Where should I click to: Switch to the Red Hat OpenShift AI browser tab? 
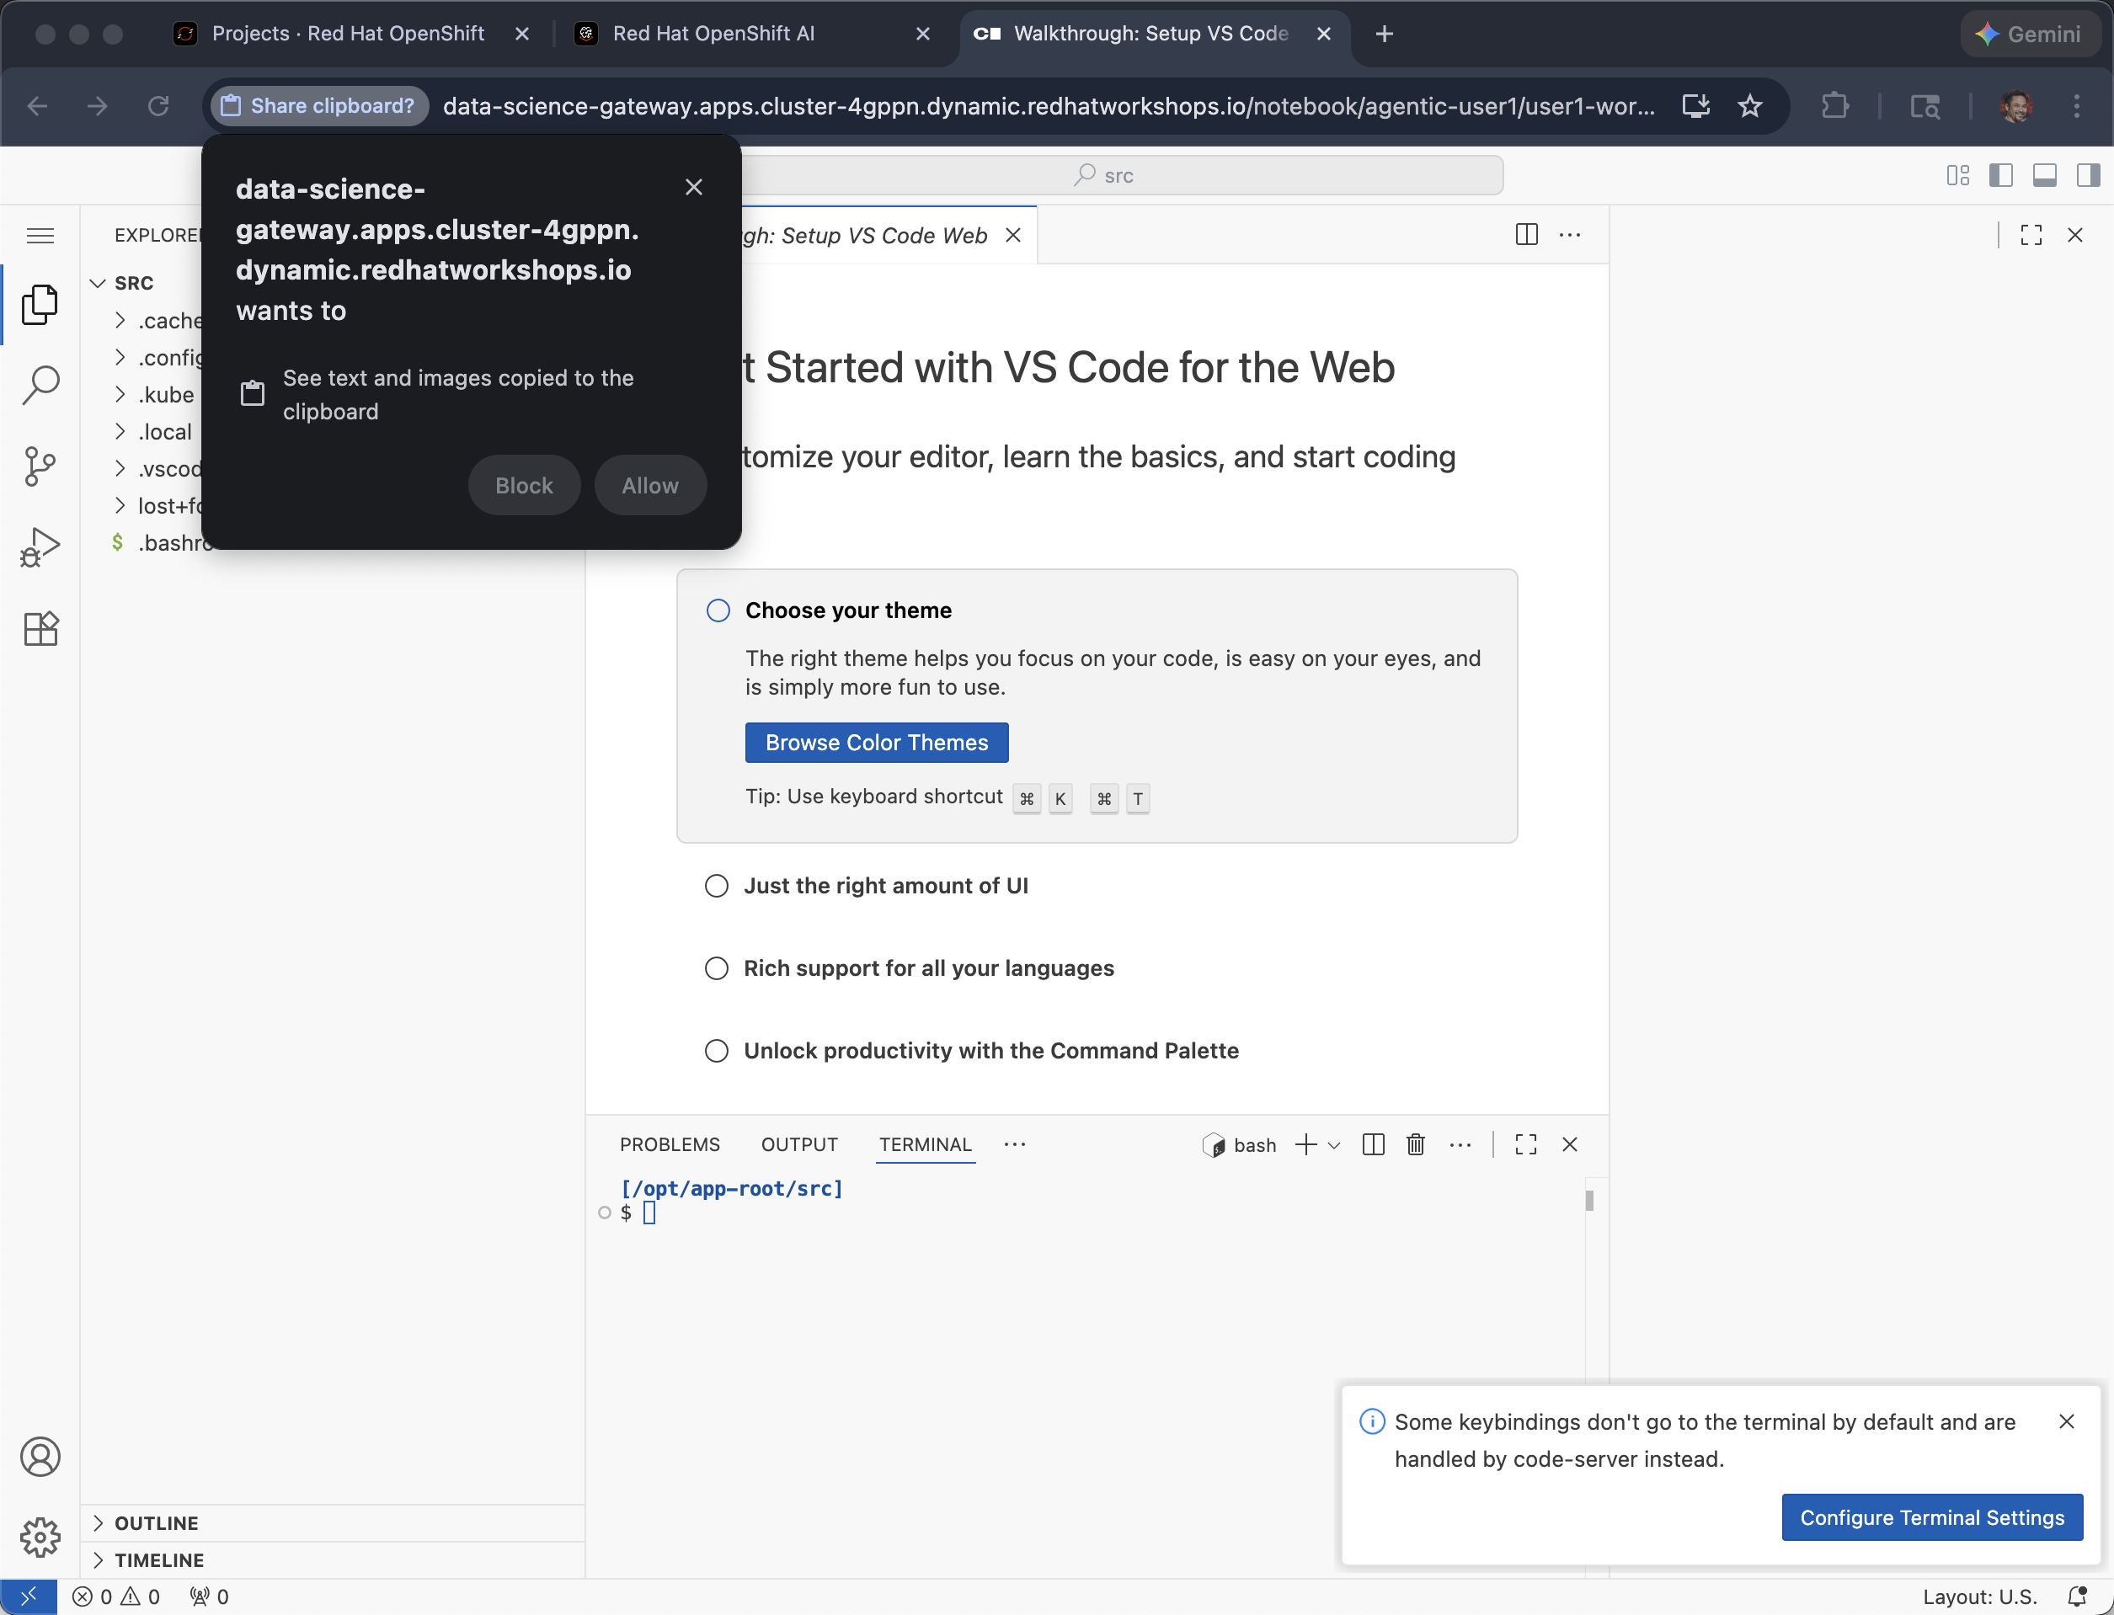coord(713,33)
